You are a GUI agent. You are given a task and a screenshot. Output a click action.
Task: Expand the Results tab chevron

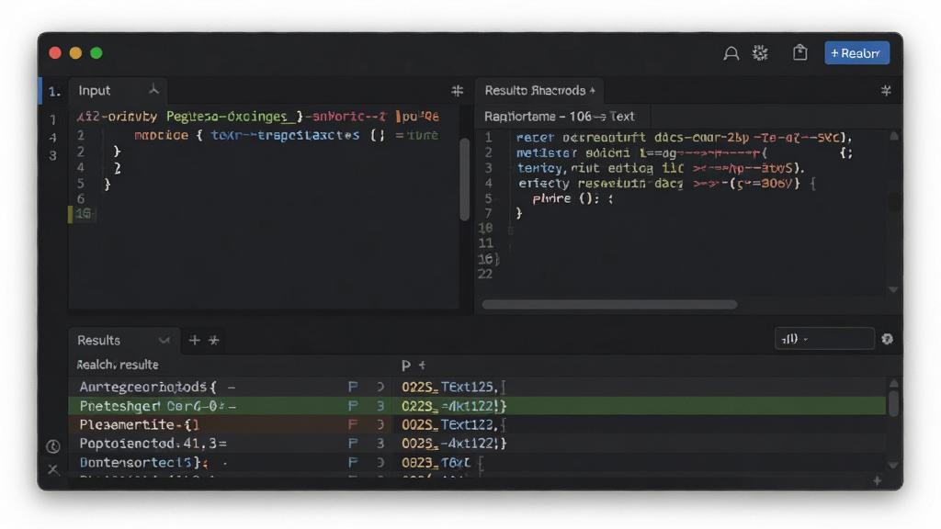click(x=164, y=340)
